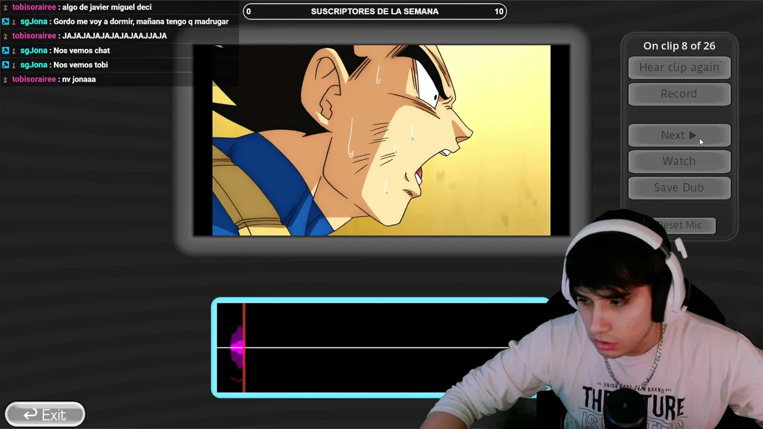Click blue badge icon beside "Nos vemos chat"

tap(5, 51)
